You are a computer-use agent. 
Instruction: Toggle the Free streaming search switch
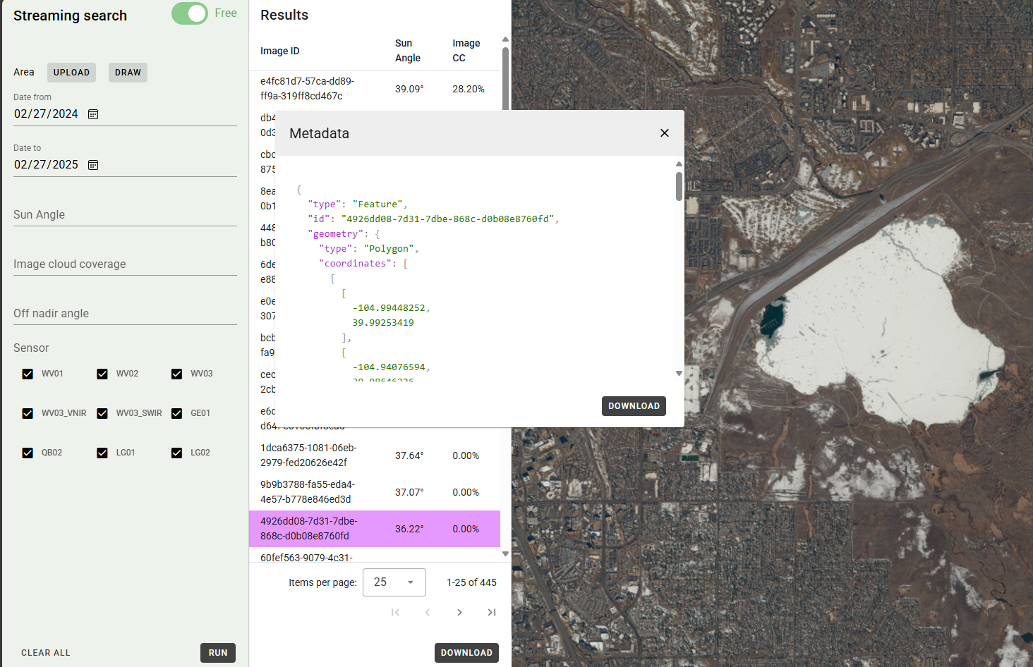pyautogui.click(x=190, y=13)
